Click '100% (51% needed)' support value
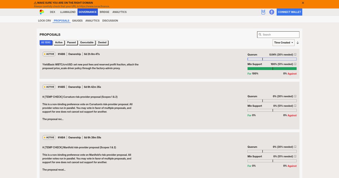Image resolution: width=339 pixels, height=178 pixels. click(x=282, y=64)
